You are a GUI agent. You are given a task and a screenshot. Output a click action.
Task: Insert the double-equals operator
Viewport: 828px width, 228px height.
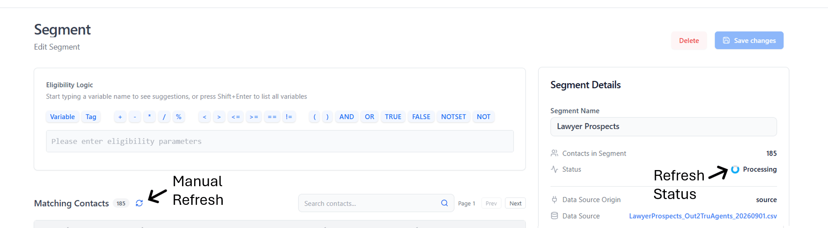272,117
